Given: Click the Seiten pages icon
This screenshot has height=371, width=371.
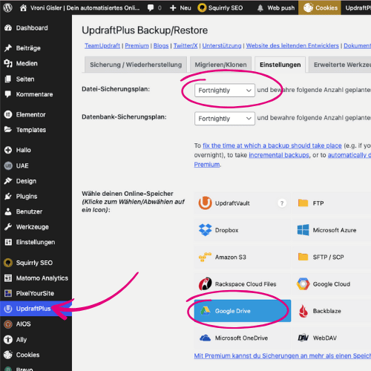Looking at the screenshot, I should pos(8,79).
